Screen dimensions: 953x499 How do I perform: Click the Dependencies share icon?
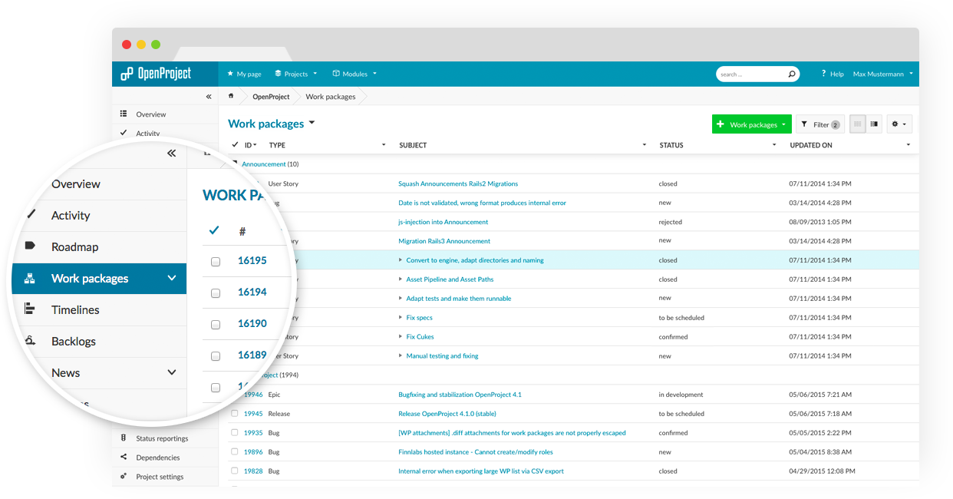[124, 457]
